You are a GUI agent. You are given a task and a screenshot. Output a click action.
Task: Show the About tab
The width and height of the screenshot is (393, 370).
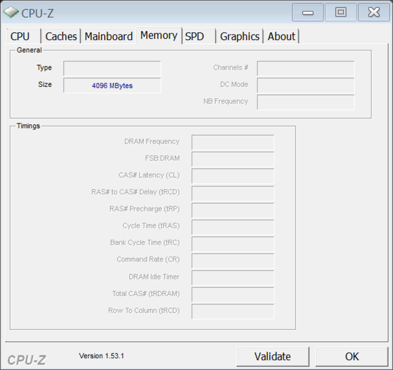282,36
